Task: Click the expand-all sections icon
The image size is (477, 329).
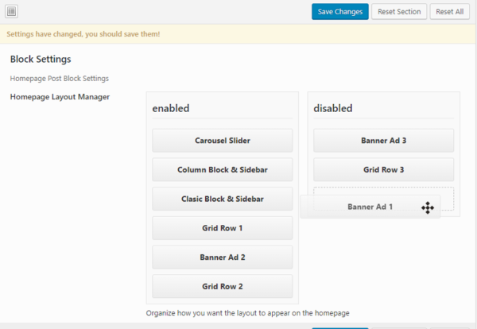Action: tap(12, 12)
